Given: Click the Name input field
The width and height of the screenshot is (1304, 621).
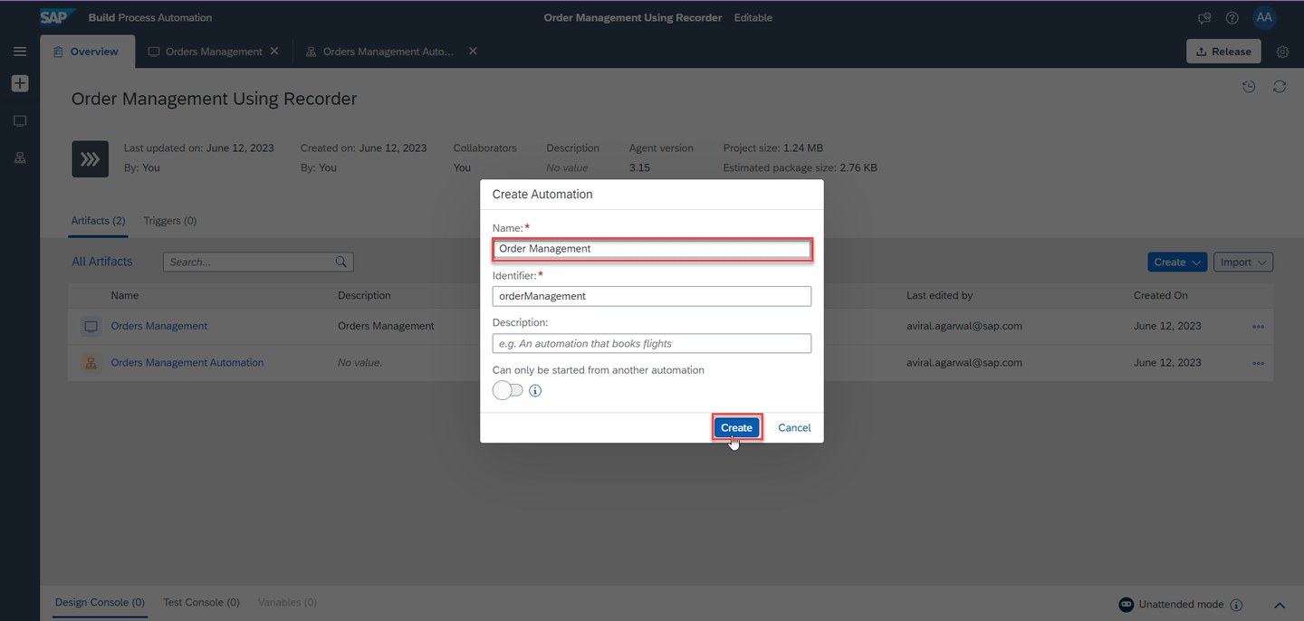Looking at the screenshot, I should point(652,248).
